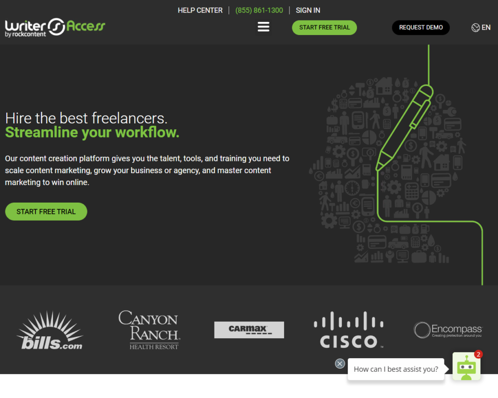Select Sign In from top bar

pos(307,10)
